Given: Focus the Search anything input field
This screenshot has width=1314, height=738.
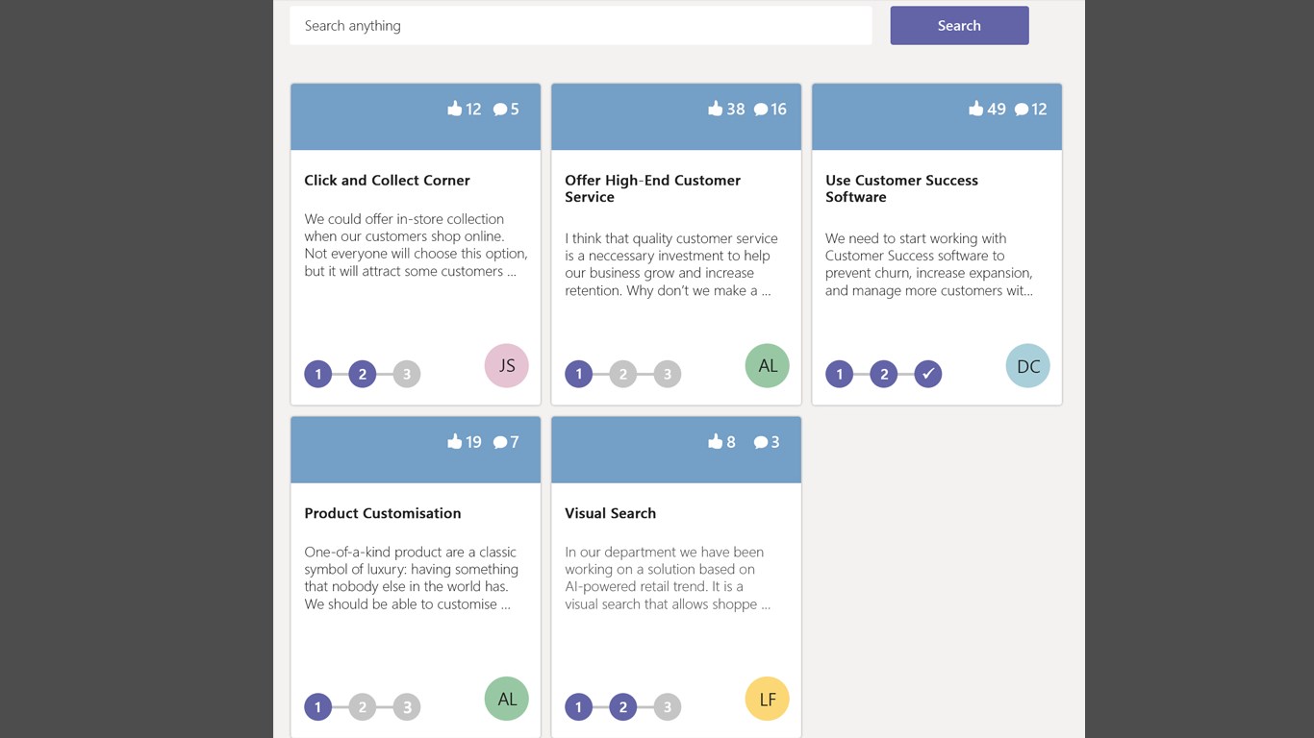Looking at the screenshot, I should [x=580, y=26].
